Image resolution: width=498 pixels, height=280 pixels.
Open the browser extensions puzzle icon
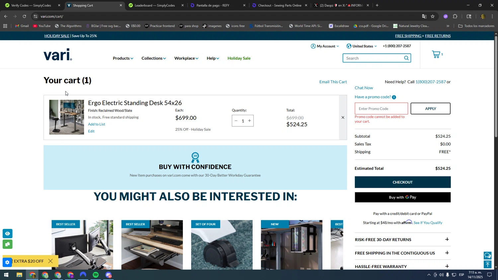(x=455, y=16)
